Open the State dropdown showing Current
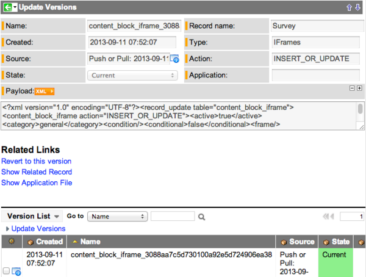The height and width of the screenshot is (277, 366). pos(132,76)
